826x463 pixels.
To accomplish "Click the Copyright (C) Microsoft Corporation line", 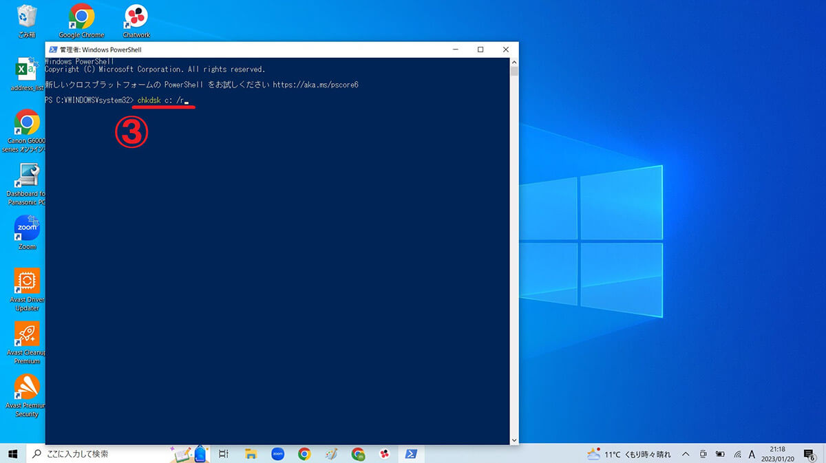I will pyautogui.click(x=155, y=69).
